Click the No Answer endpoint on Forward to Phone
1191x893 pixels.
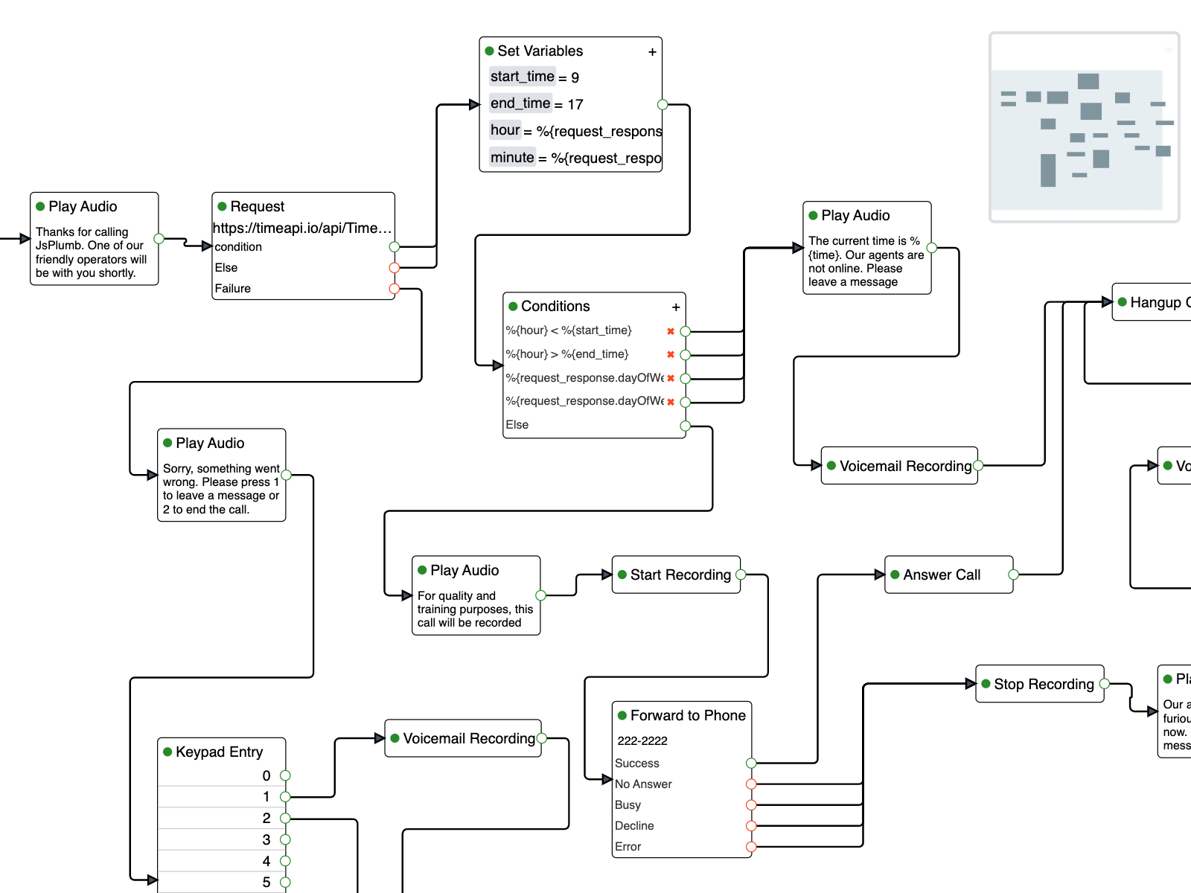[x=750, y=784]
